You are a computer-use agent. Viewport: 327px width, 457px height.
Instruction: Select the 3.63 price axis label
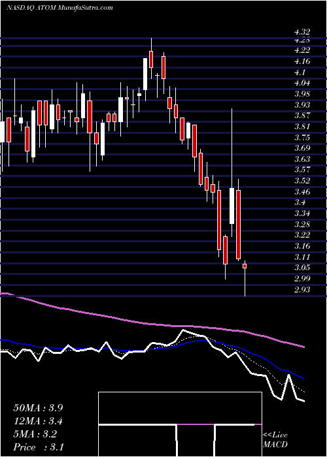coord(302,159)
